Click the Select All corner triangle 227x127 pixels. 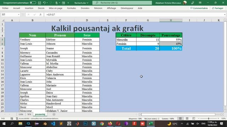pos(3,20)
